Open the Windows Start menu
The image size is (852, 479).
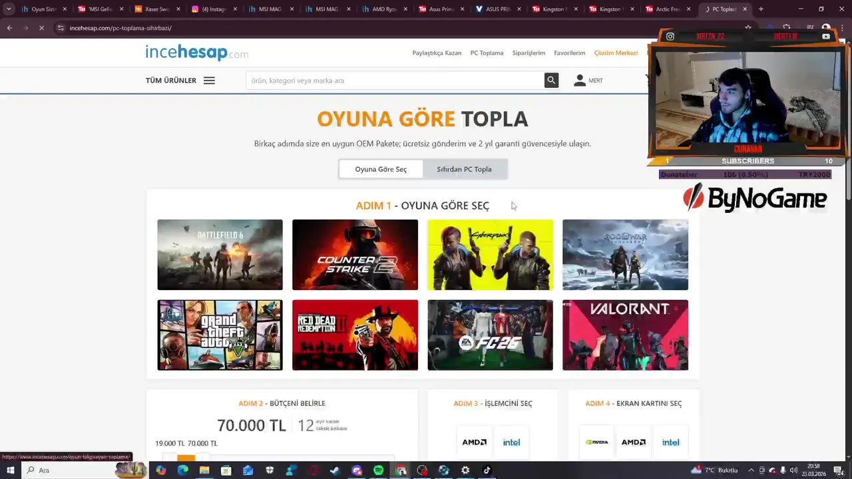coord(10,470)
